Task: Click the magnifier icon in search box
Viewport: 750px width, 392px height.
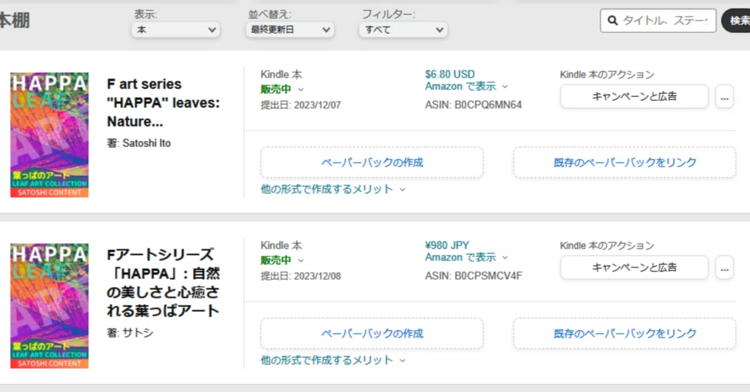Action: pos(612,21)
